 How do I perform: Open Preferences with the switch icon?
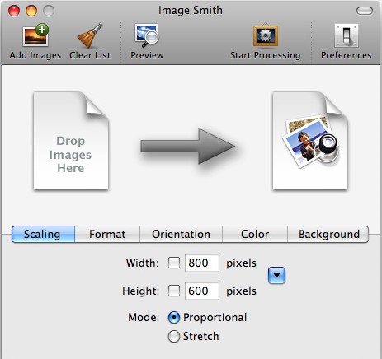pos(347,35)
